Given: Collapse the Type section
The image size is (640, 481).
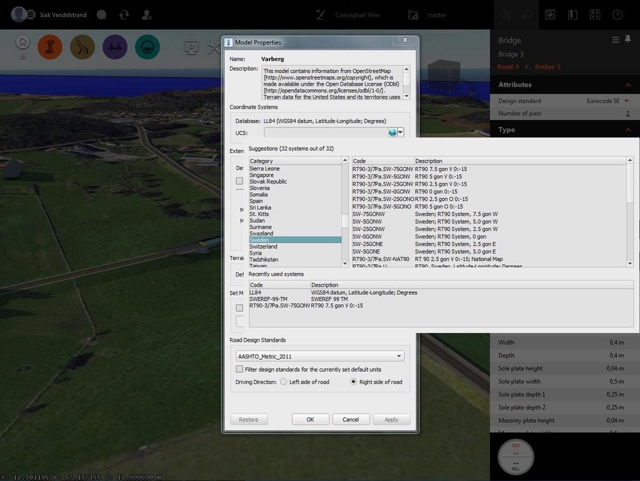Looking at the screenshot, I should click(628, 130).
